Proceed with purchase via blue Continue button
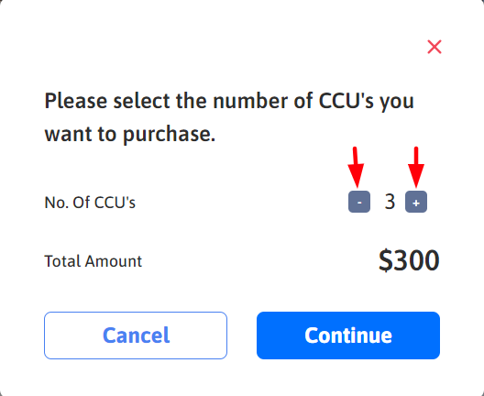 click(x=348, y=335)
